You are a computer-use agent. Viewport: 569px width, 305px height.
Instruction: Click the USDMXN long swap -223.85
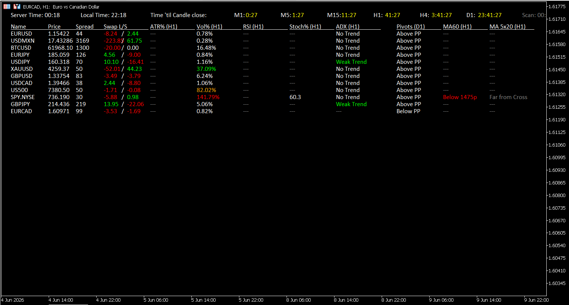coord(114,40)
